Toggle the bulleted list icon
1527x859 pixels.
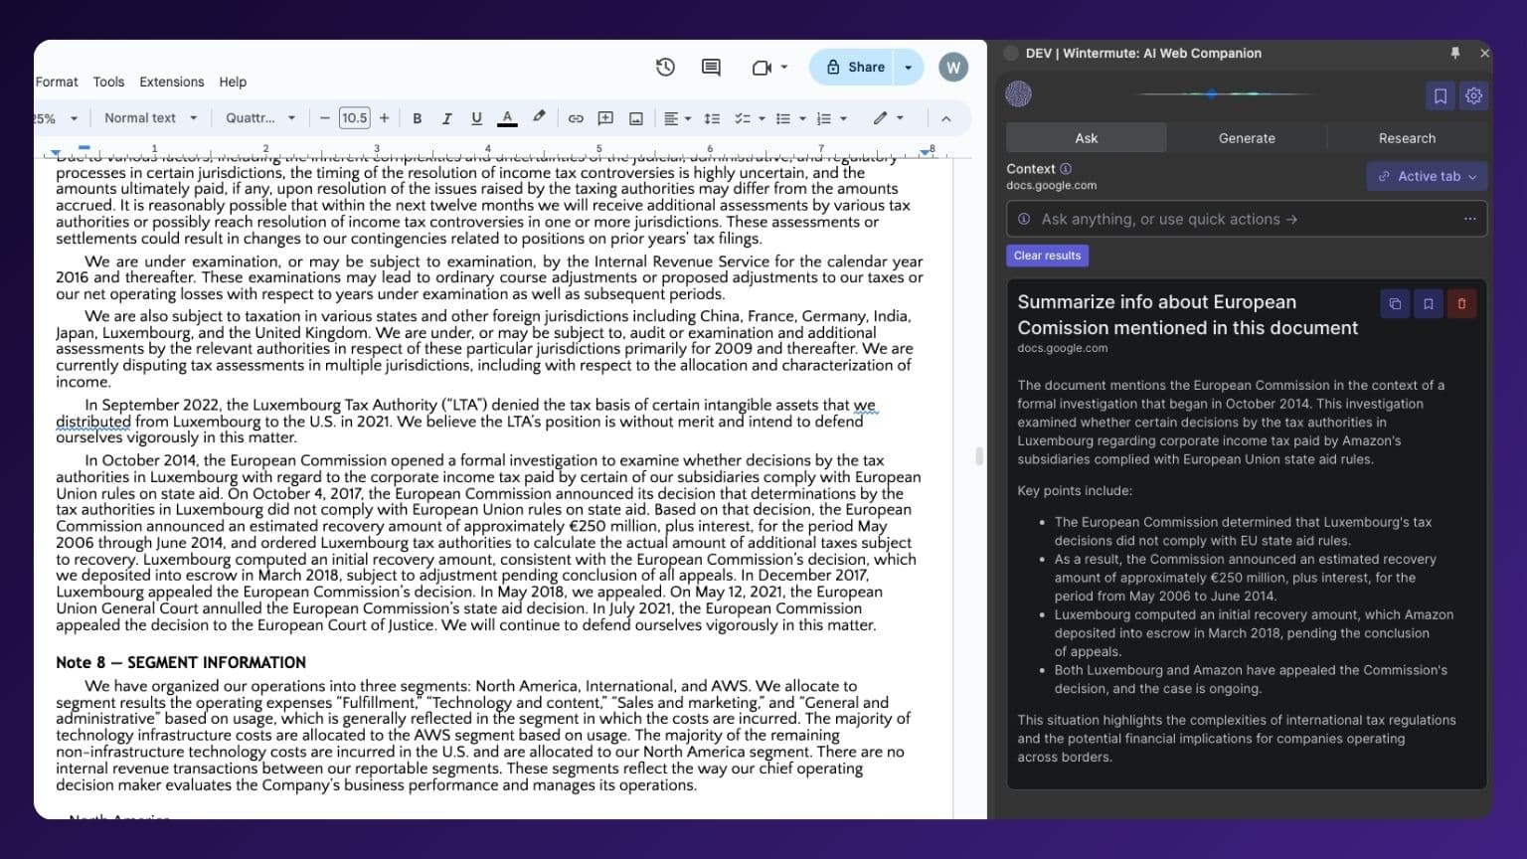782,118
